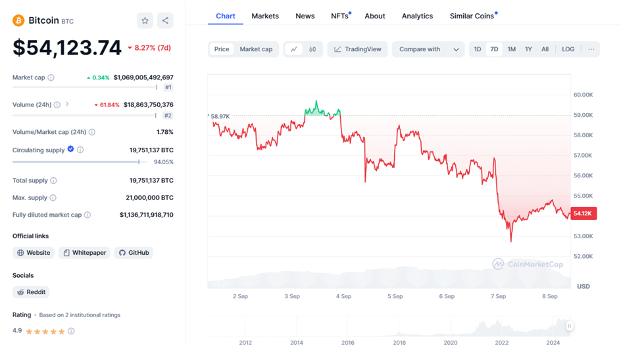This screenshot has width=621, height=348.
Task: Open the About tab
Action: [375, 16]
